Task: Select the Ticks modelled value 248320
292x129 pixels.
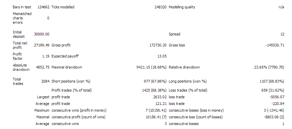Action: coord(160,7)
